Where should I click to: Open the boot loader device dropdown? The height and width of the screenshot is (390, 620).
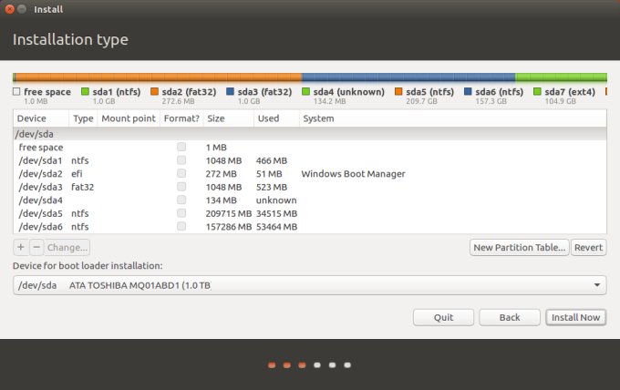(310, 285)
